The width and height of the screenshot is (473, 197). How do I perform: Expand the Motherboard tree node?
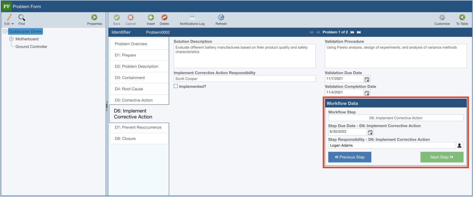[x=11, y=39]
